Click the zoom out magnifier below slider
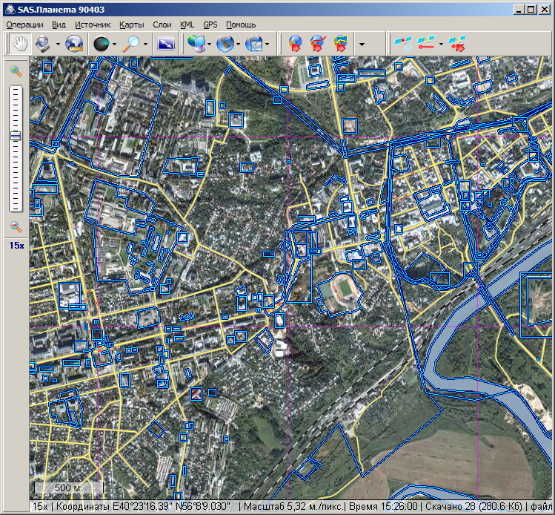The height and width of the screenshot is (515, 555). click(16, 226)
